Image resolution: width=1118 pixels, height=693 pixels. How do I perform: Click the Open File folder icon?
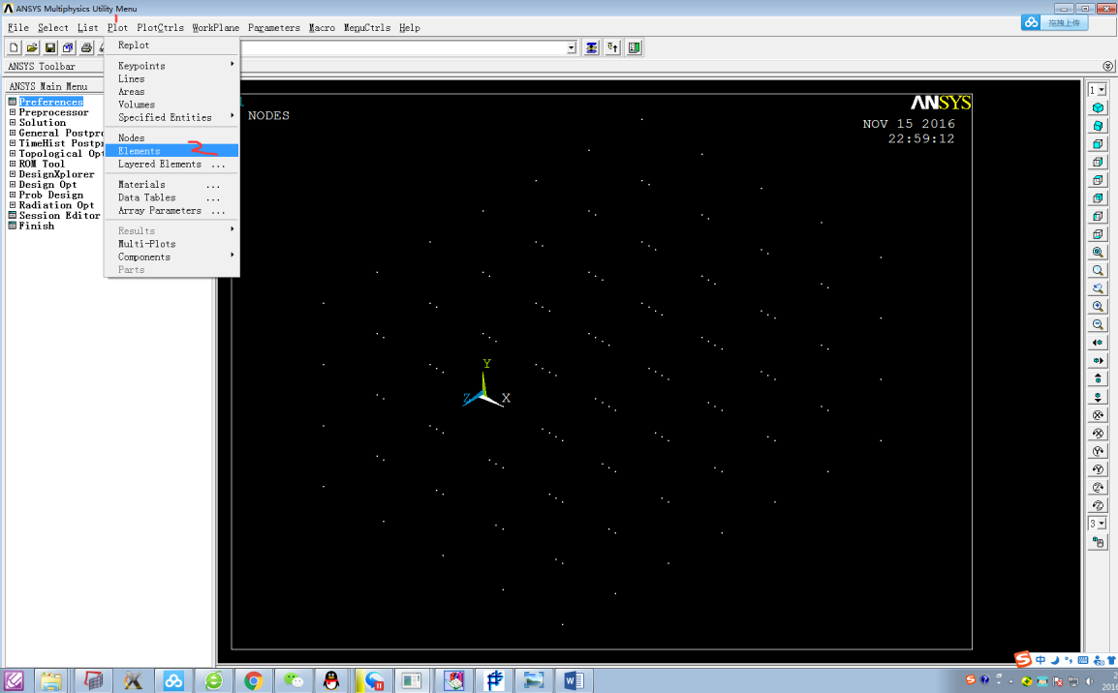tap(32, 47)
